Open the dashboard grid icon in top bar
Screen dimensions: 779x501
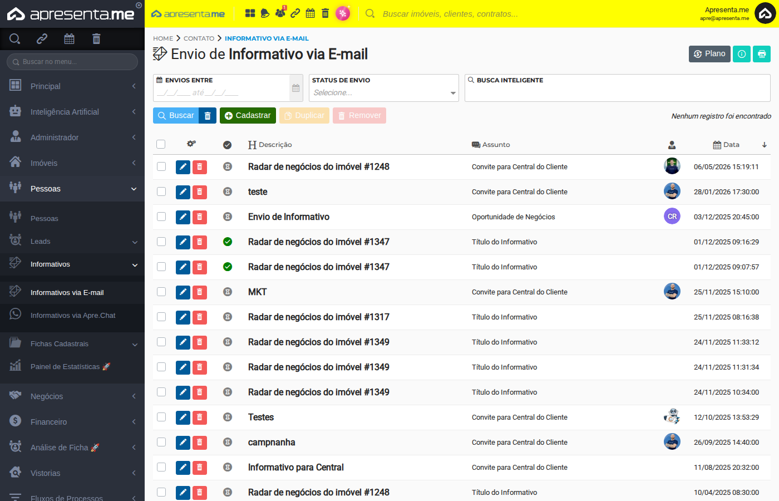pos(250,13)
